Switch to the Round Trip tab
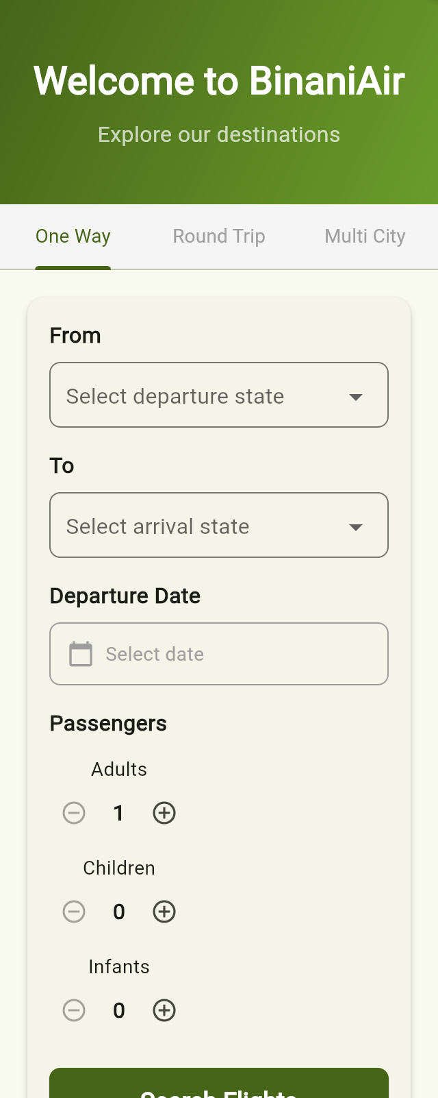This screenshot has width=438, height=1098. [218, 236]
